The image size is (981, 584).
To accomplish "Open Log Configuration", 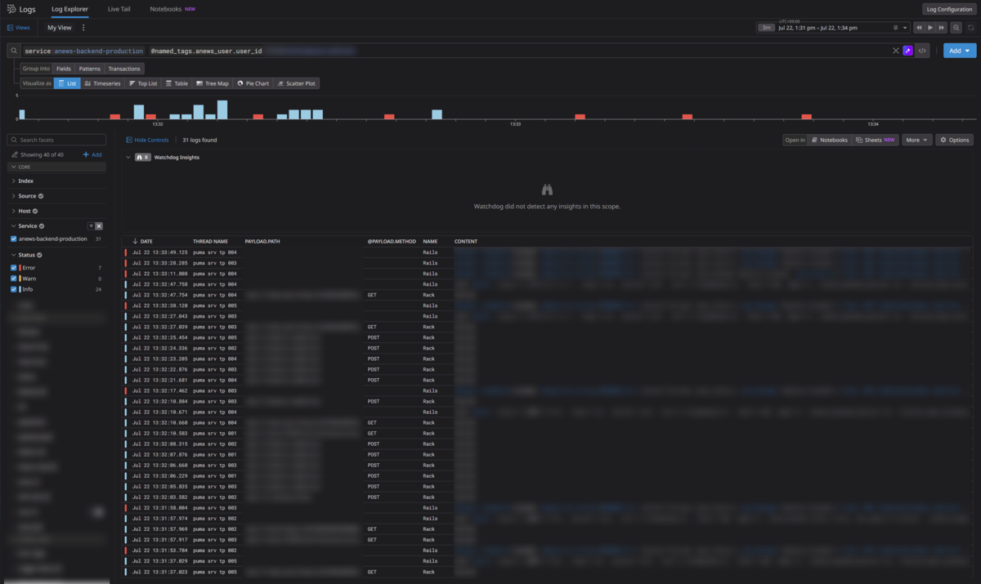I will 949,9.
